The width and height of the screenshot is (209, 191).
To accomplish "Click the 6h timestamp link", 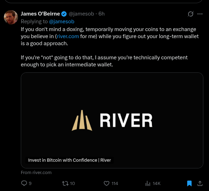I will click(x=102, y=14).
